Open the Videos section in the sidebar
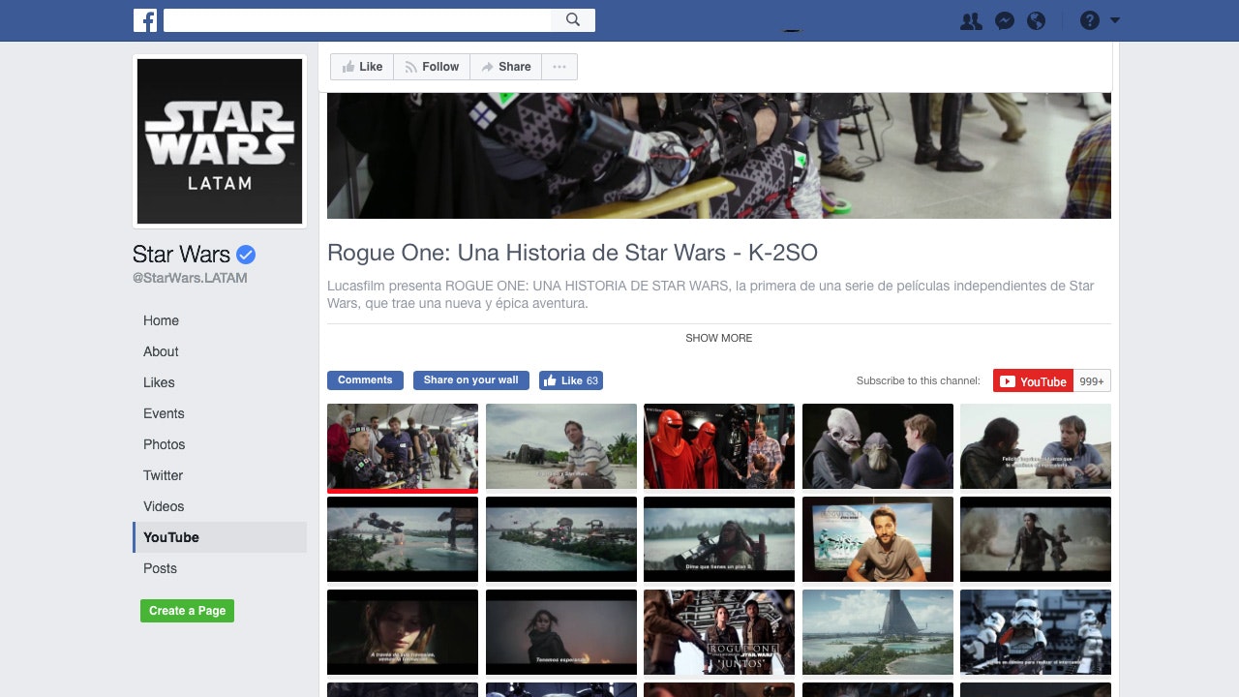The image size is (1239, 697). click(164, 506)
